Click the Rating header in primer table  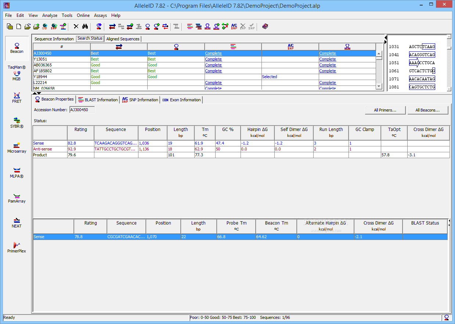click(x=81, y=132)
